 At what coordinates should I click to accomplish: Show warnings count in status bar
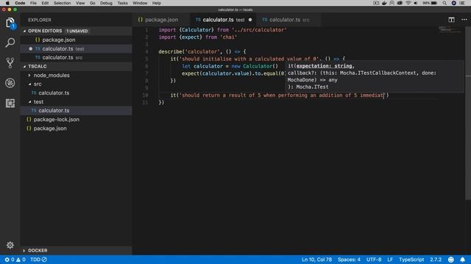(x=21, y=260)
